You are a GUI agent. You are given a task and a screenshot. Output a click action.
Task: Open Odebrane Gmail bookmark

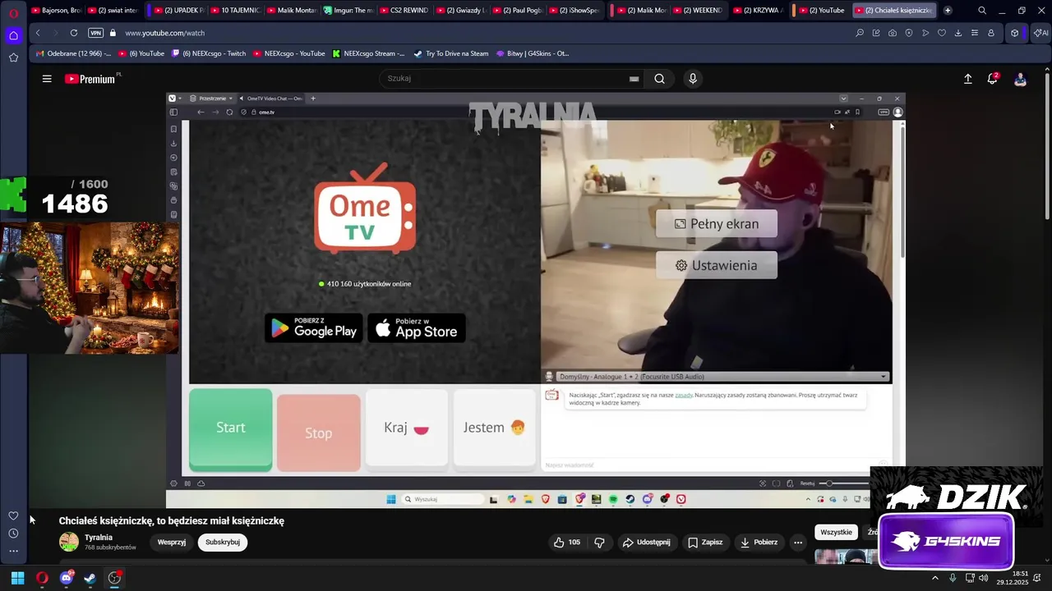click(x=73, y=53)
